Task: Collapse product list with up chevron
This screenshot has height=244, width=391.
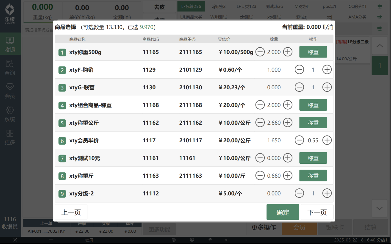Action: 379,45
